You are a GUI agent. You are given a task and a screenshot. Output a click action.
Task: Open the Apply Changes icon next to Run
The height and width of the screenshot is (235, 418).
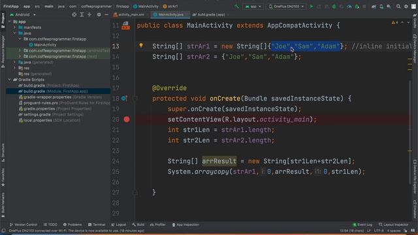pyautogui.click(x=319, y=7)
